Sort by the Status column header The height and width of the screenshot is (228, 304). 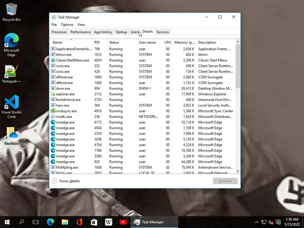[122, 42]
